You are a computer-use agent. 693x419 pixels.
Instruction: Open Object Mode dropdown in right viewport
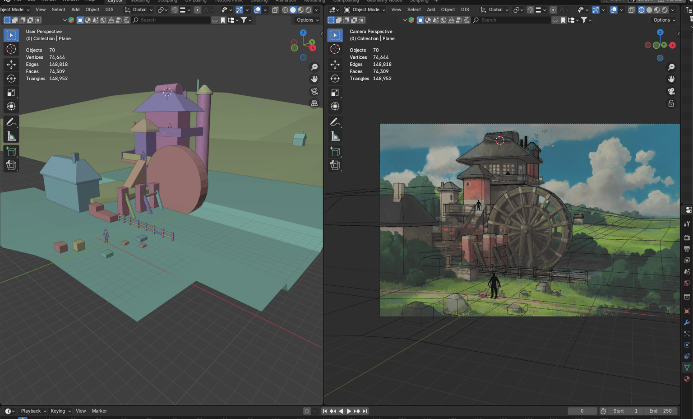(x=365, y=9)
